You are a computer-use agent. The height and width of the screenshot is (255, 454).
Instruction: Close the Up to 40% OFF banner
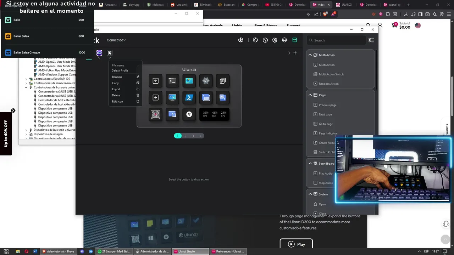click(13, 110)
